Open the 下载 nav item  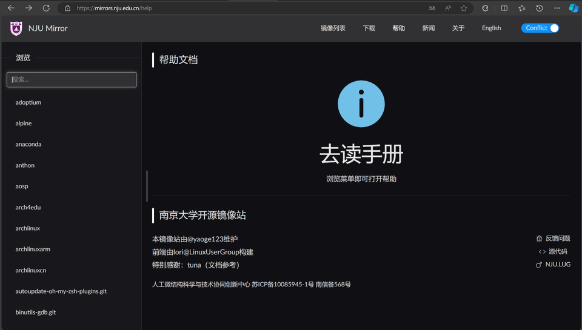[x=369, y=28]
